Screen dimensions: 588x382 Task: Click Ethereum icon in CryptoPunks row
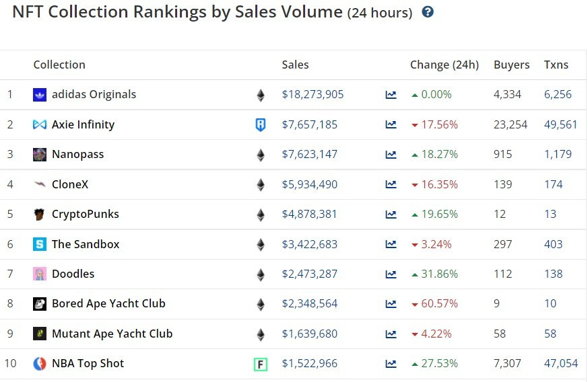pos(261,215)
